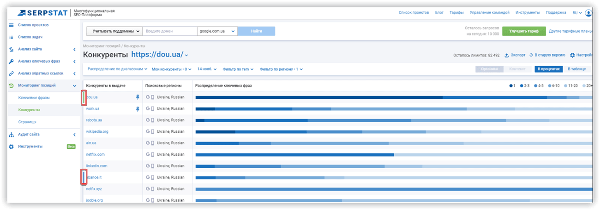Switch view to В таблице
This screenshot has width=600, height=210.
[x=577, y=69]
